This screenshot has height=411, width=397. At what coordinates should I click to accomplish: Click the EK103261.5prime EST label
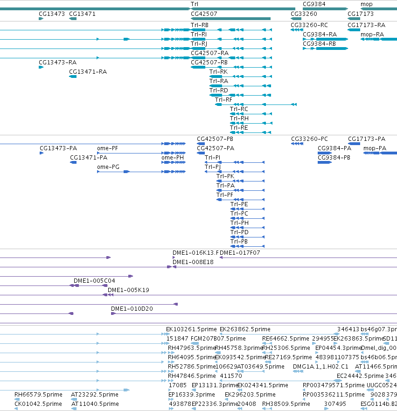pos(191,329)
